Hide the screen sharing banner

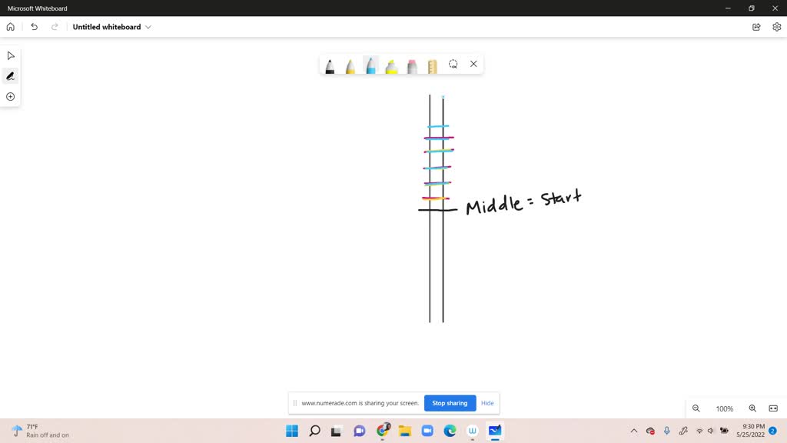487,403
